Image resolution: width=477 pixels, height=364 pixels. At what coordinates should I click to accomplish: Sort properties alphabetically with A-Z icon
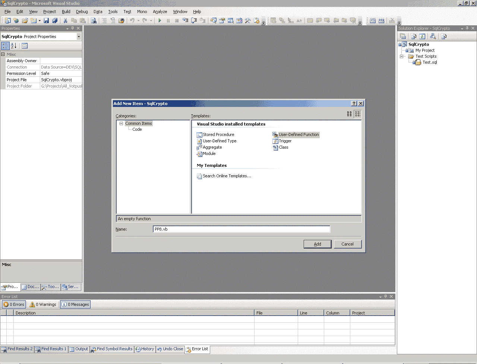[x=14, y=46]
